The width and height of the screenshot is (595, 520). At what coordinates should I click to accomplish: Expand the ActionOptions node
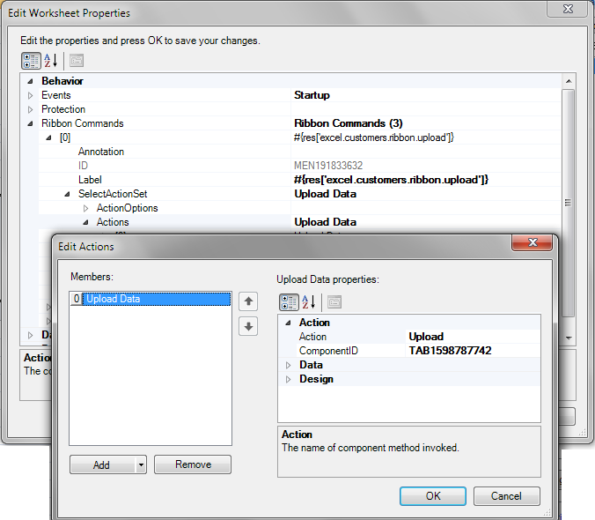click(85, 208)
